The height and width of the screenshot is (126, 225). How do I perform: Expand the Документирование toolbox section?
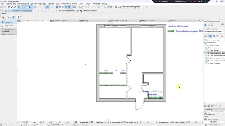click(8, 34)
